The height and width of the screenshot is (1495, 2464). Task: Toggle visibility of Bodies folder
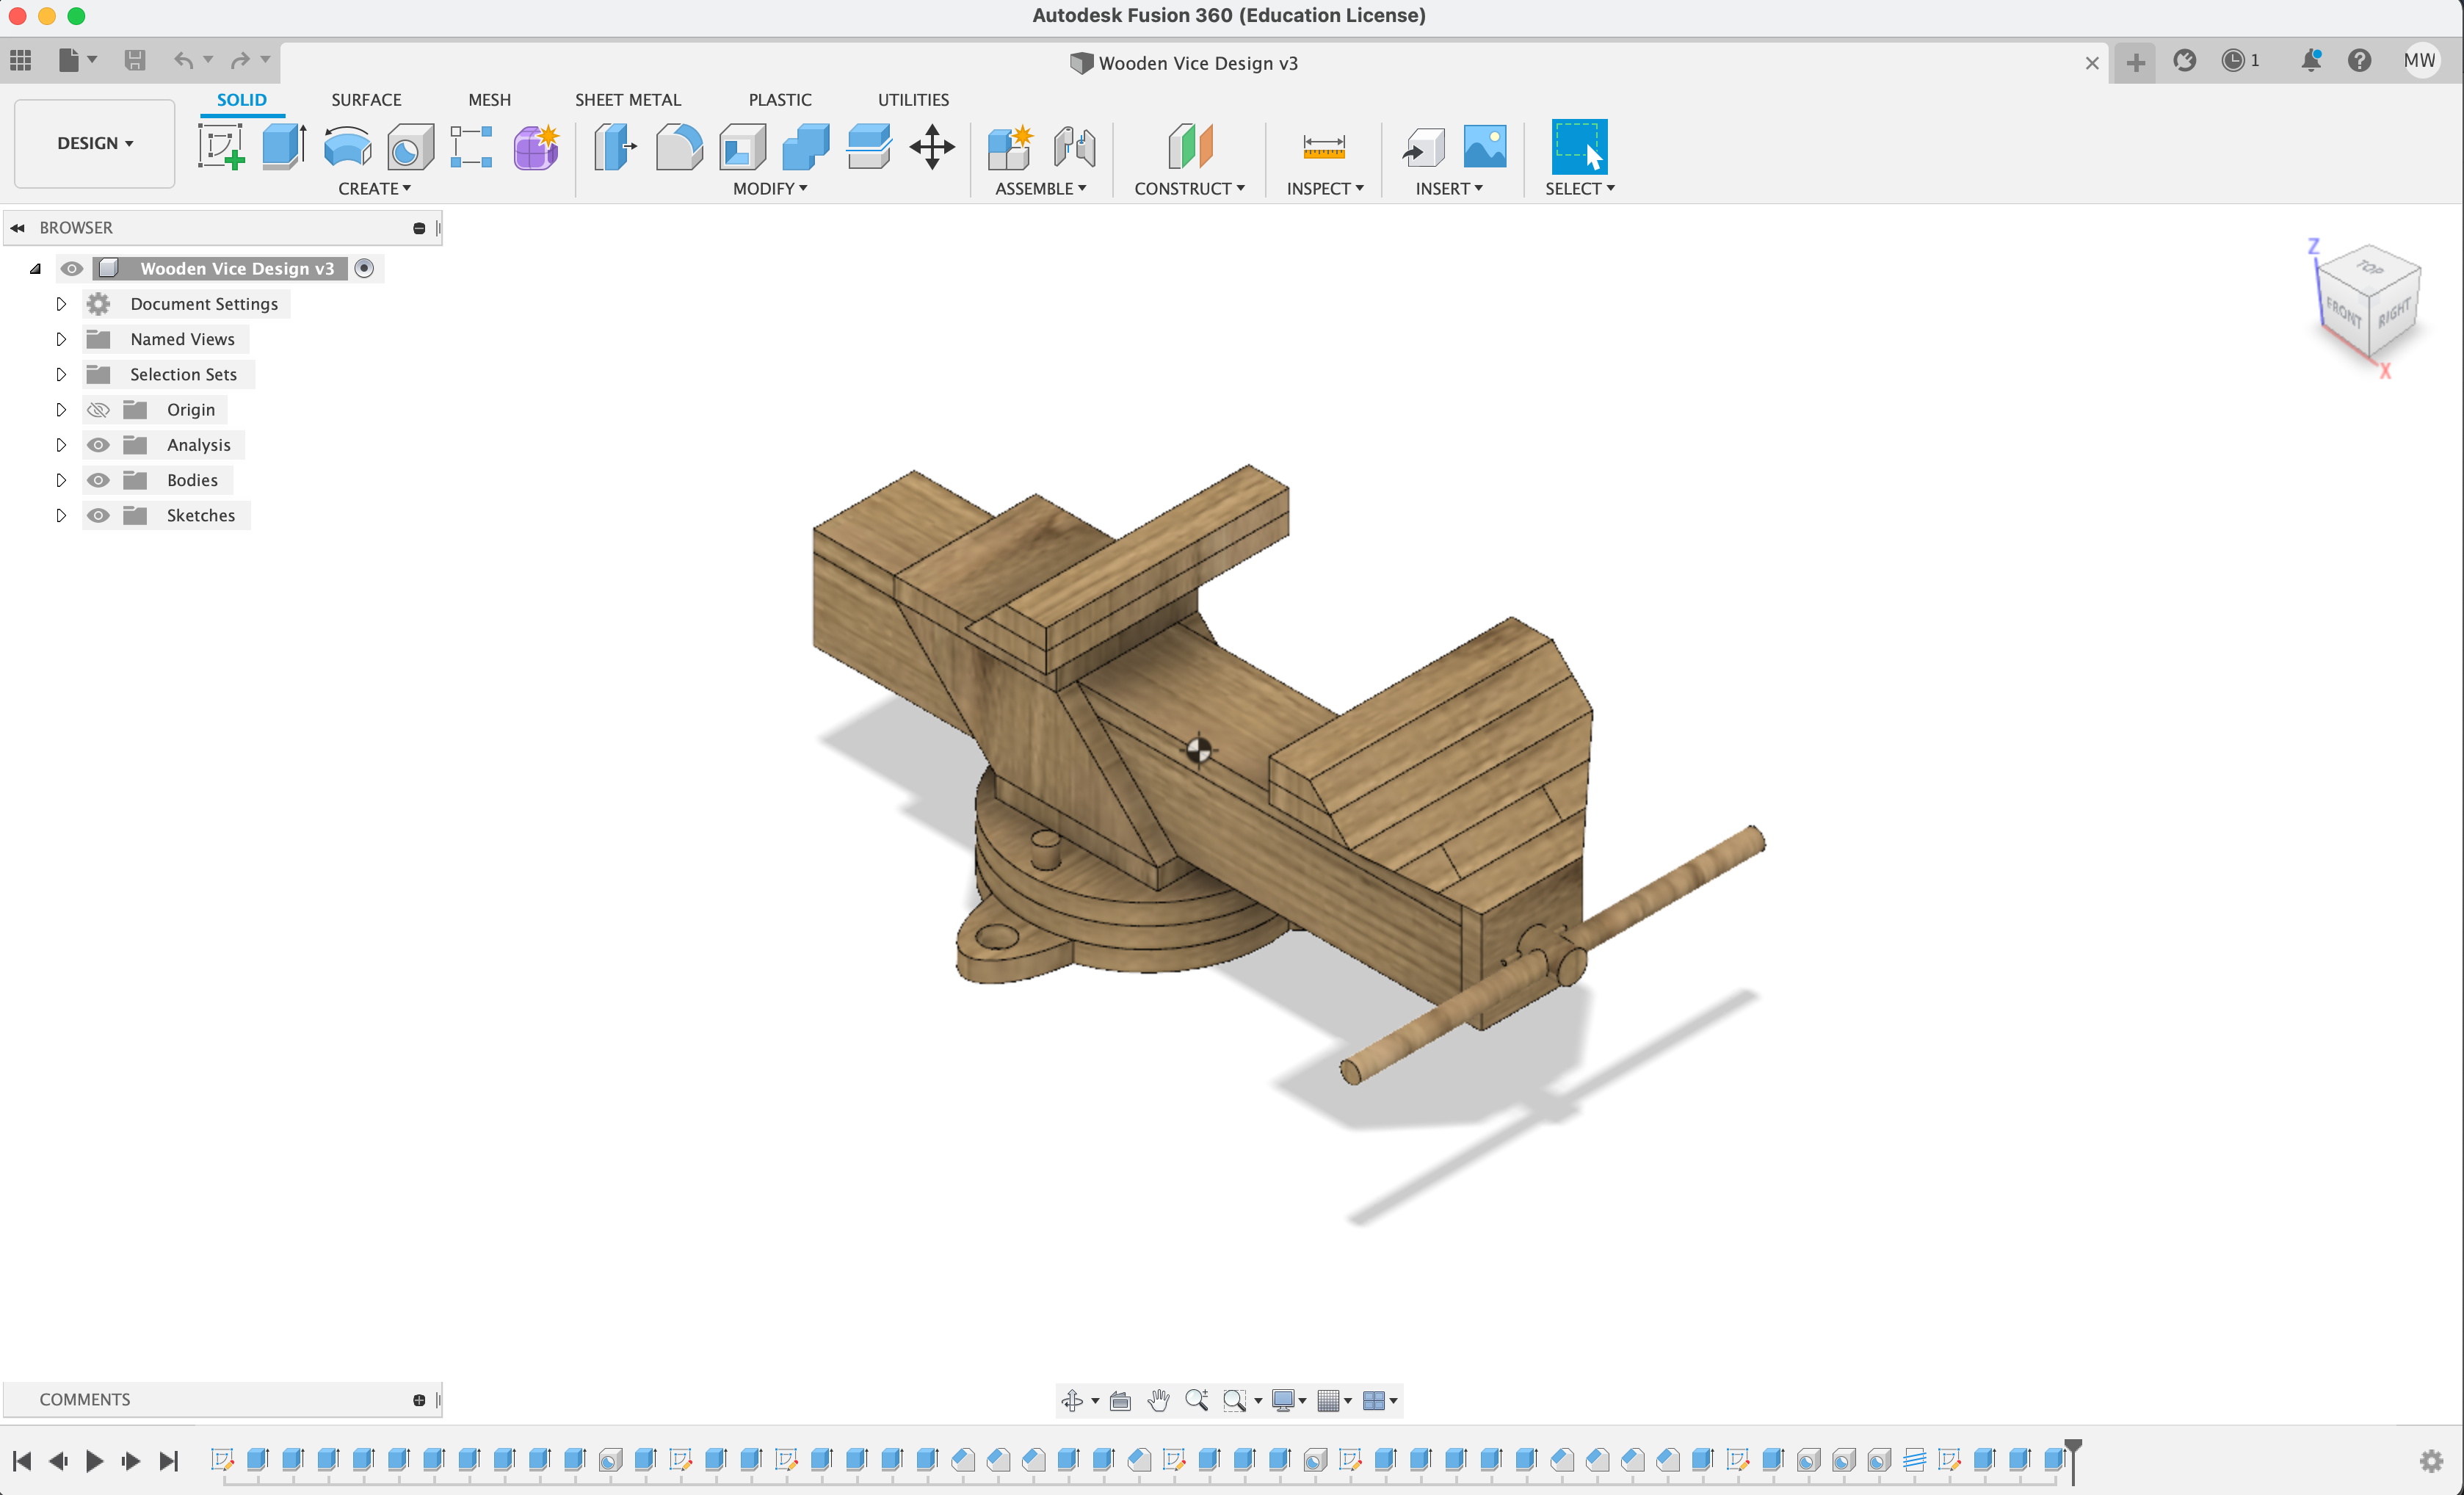coord(98,479)
